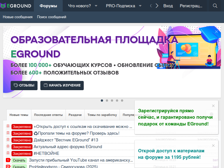Open 'Новые сообщения' sub-navigation link
Viewport: 224px width, 168px height.
pyautogui.click(x=18, y=17)
